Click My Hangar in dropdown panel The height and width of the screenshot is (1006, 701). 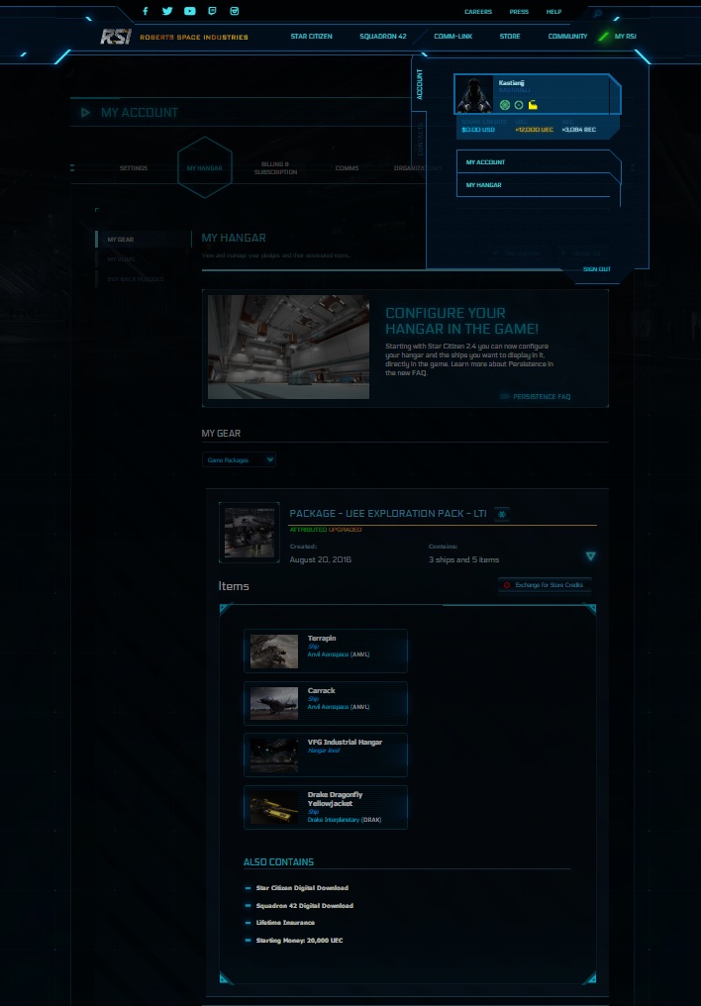tap(538, 185)
